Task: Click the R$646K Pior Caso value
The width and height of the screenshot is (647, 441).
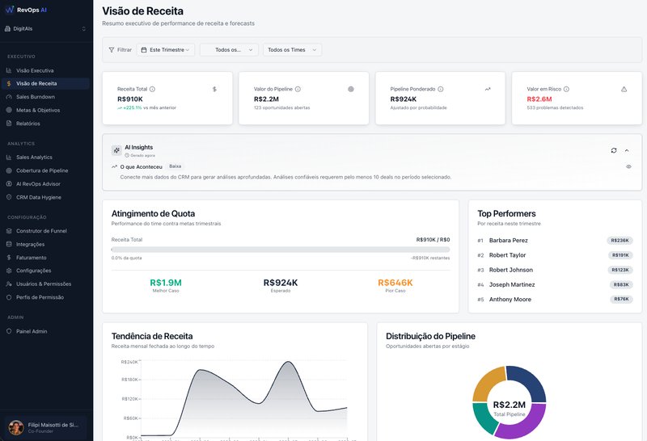Action: click(x=395, y=283)
